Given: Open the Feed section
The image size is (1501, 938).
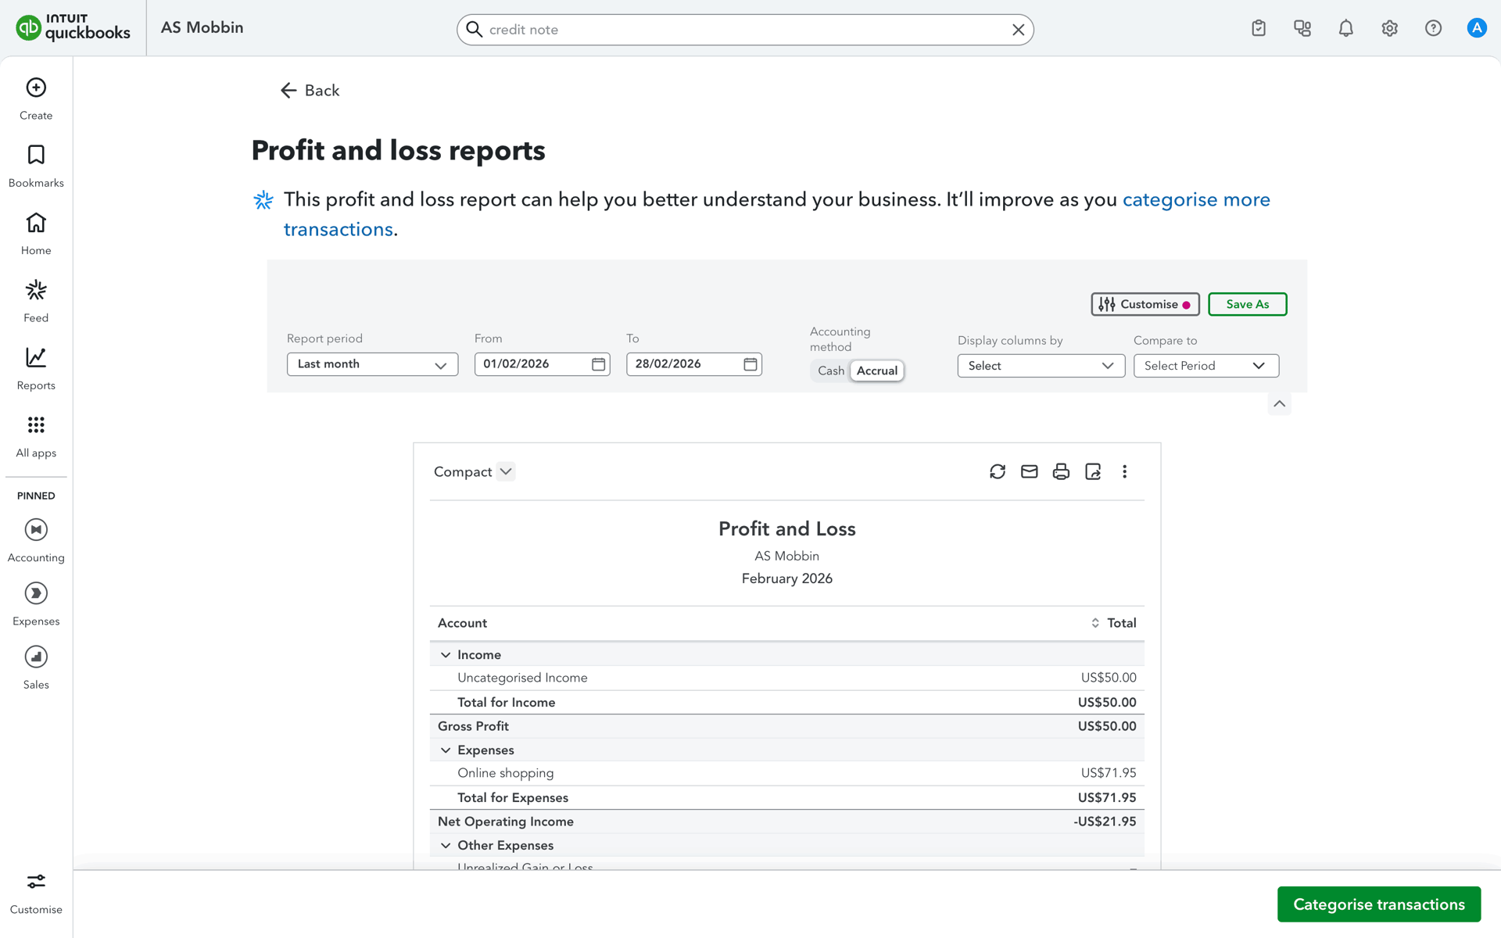Looking at the screenshot, I should click(x=36, y=301).
